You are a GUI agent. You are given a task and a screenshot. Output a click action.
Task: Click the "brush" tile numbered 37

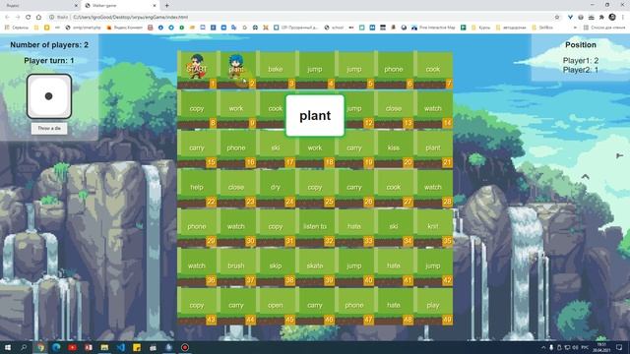click(x=236, y=266)
